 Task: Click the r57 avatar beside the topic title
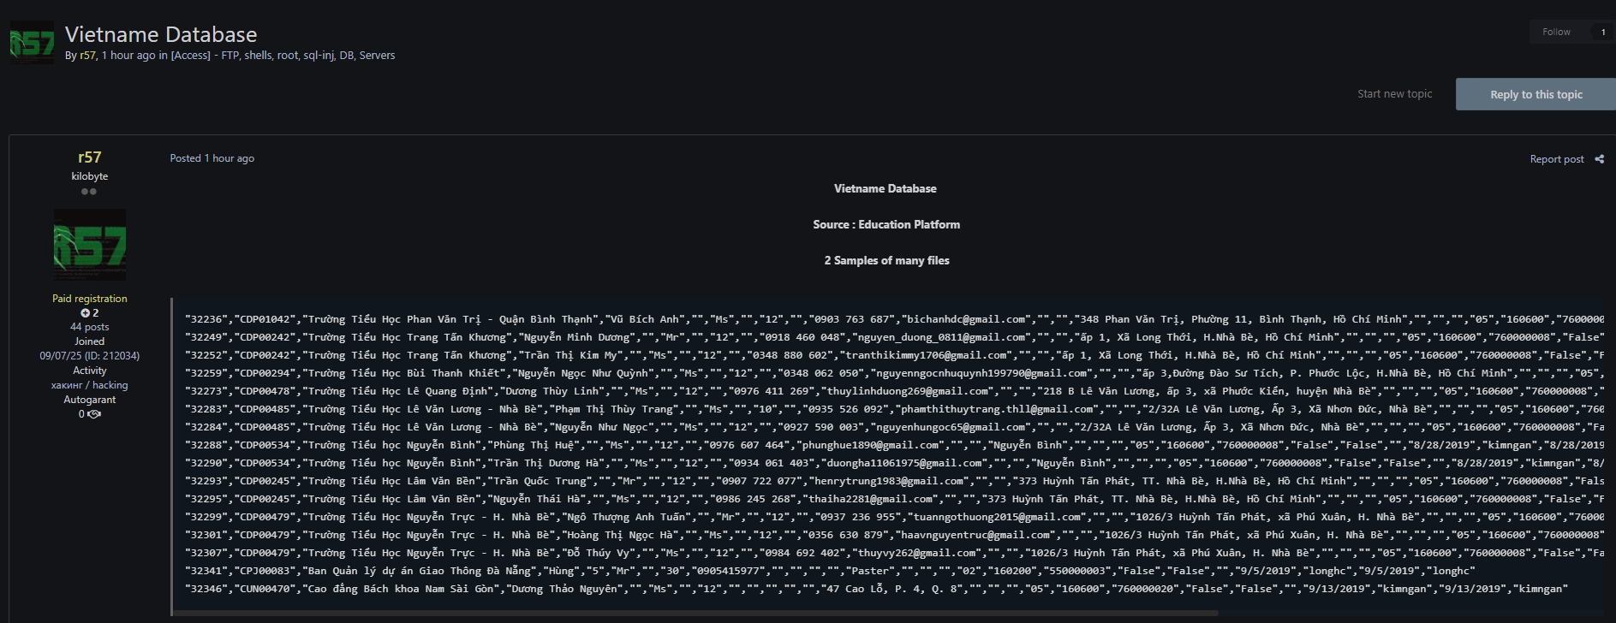click(x=32, y=43)
